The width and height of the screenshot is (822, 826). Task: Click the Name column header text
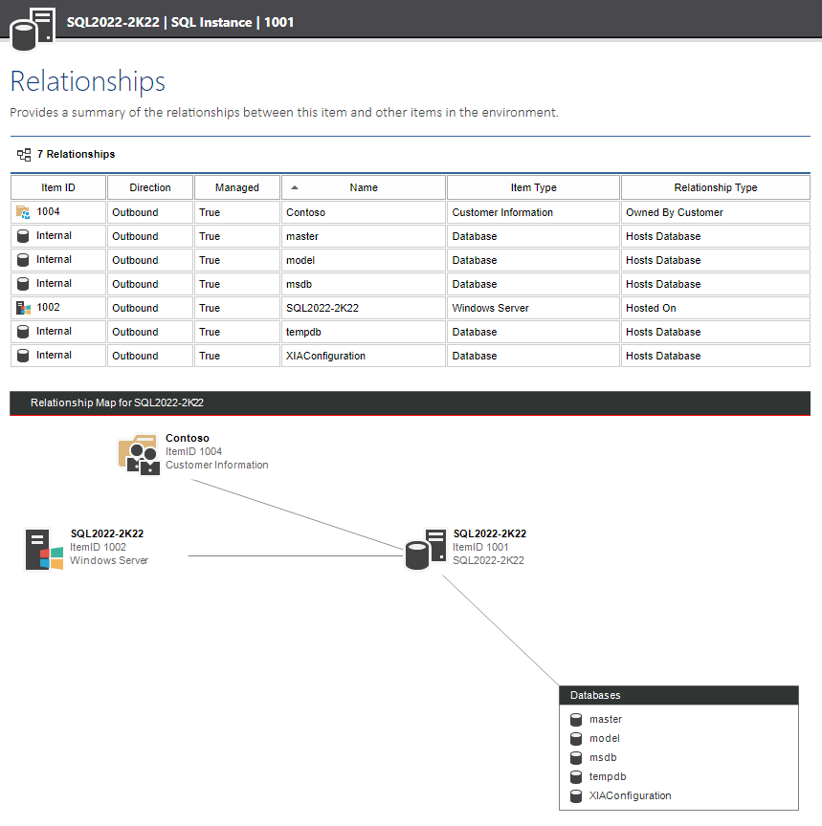pyautogui.click(x=364, y=187)
